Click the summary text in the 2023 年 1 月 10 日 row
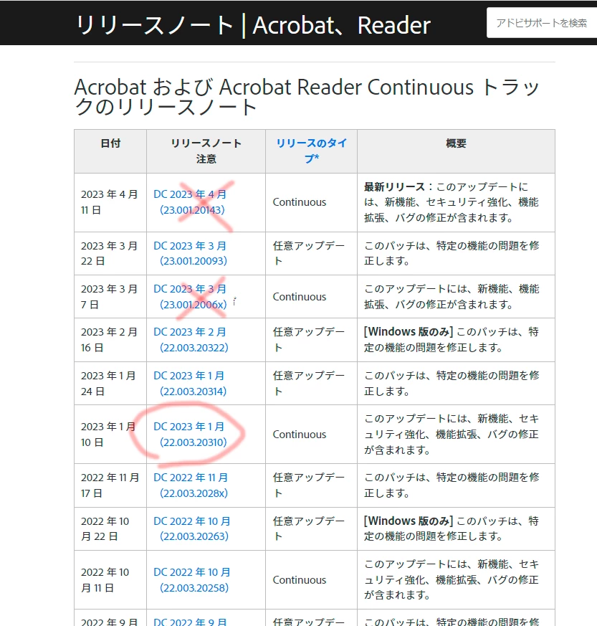This screenshot has width=597, height=626. click(452, 435)
